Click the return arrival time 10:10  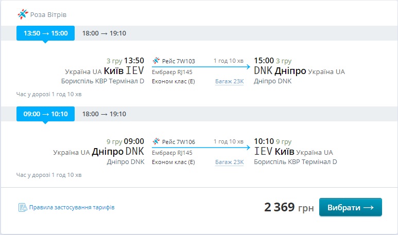click(264, 141)
